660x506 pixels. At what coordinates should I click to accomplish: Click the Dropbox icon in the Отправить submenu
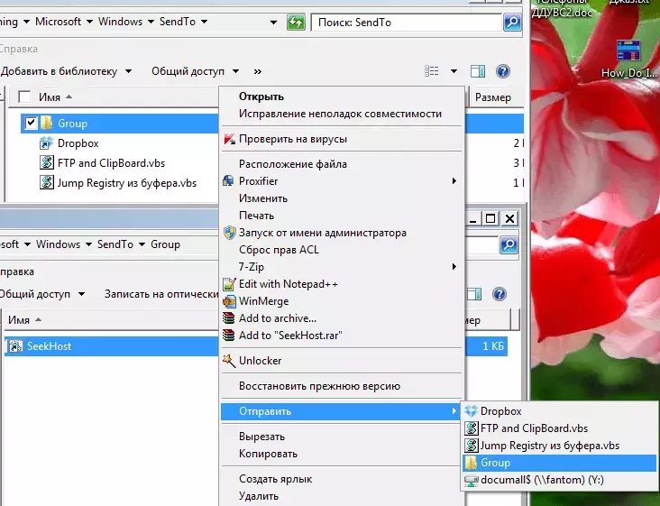click(471, 411)
